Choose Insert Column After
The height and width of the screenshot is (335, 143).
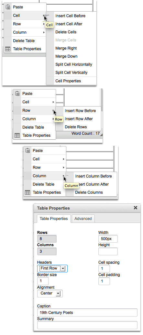[x=92, y=184]
